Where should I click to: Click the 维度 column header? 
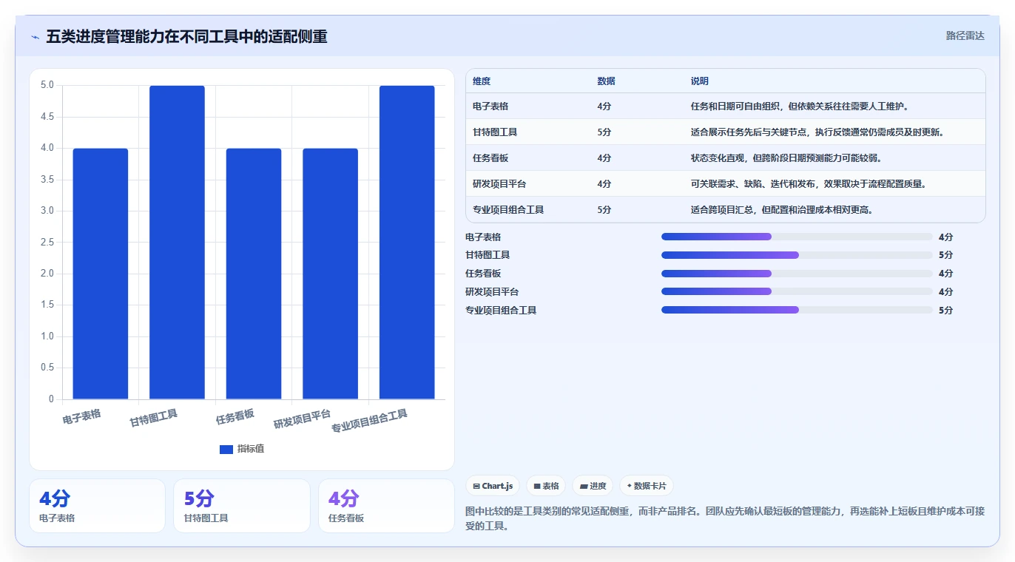(x=482, y=81)
